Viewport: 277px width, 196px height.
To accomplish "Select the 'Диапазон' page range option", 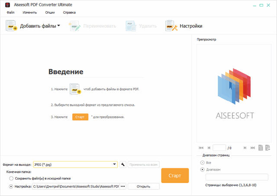I will pos(202,170).
